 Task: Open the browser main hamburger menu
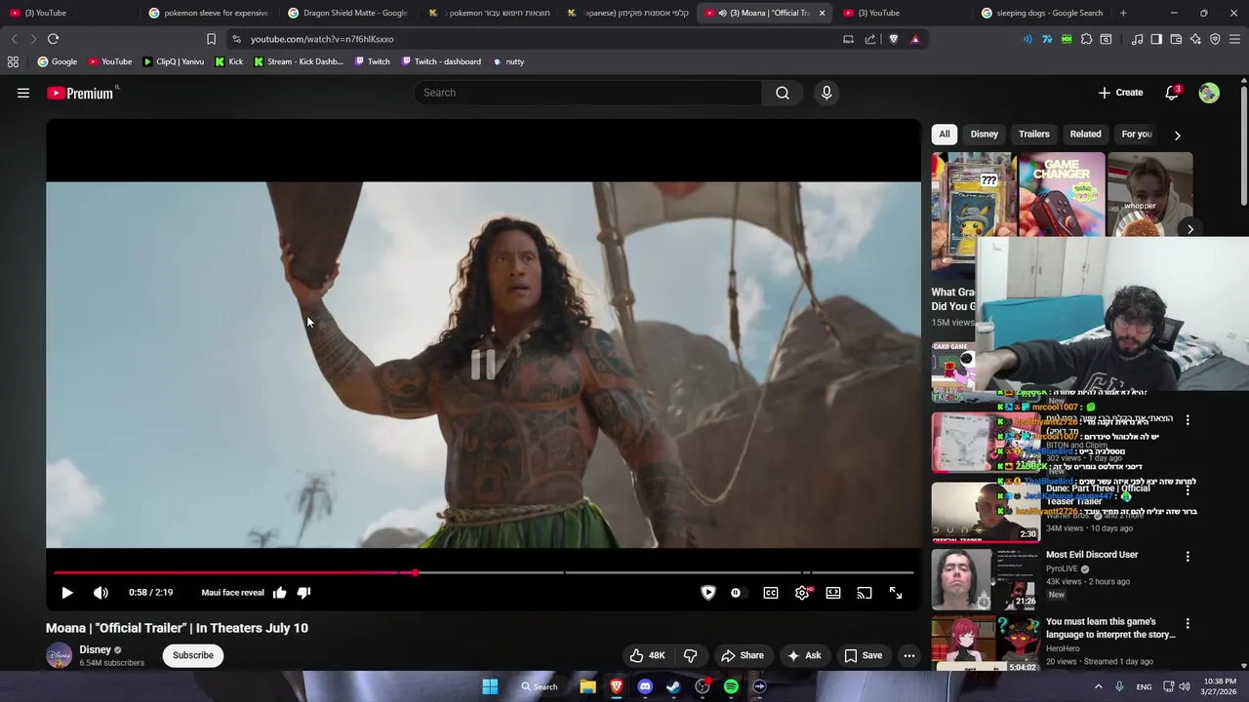[x=1234, y=39]
